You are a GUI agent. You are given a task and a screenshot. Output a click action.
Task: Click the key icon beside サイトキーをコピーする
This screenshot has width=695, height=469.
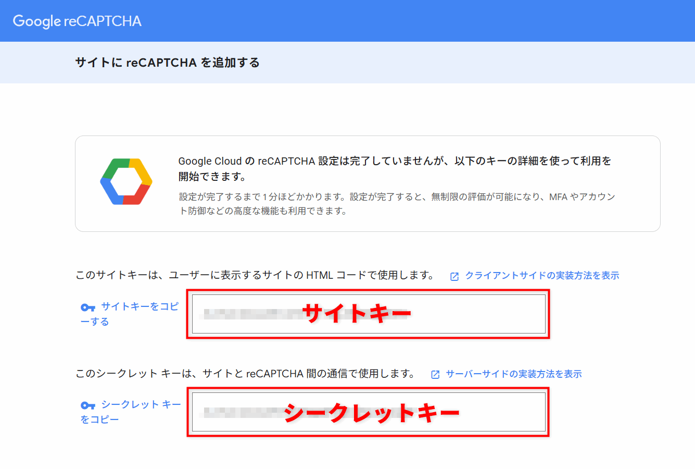tap(88, 307)
